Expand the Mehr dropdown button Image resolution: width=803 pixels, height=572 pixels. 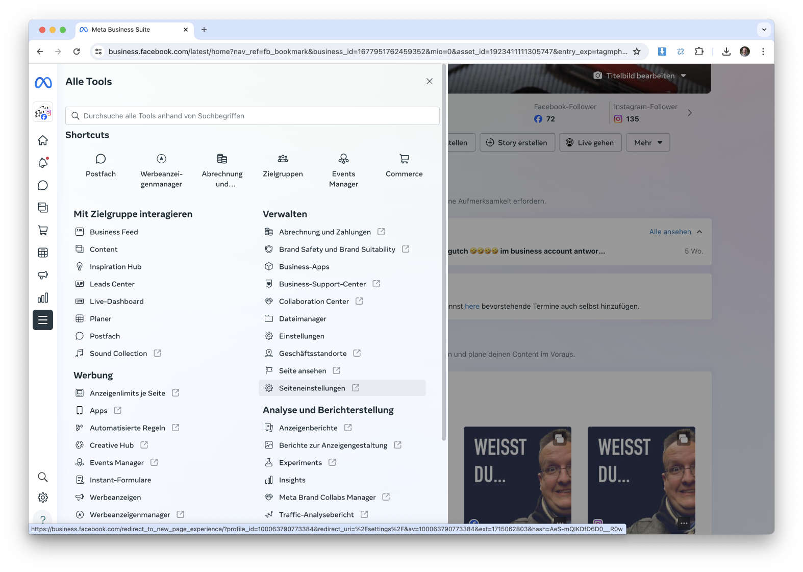click(x=648, y=143)
